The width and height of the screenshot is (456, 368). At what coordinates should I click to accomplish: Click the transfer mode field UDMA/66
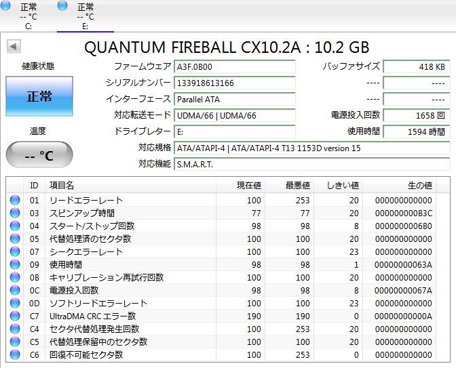click(235, 116)
